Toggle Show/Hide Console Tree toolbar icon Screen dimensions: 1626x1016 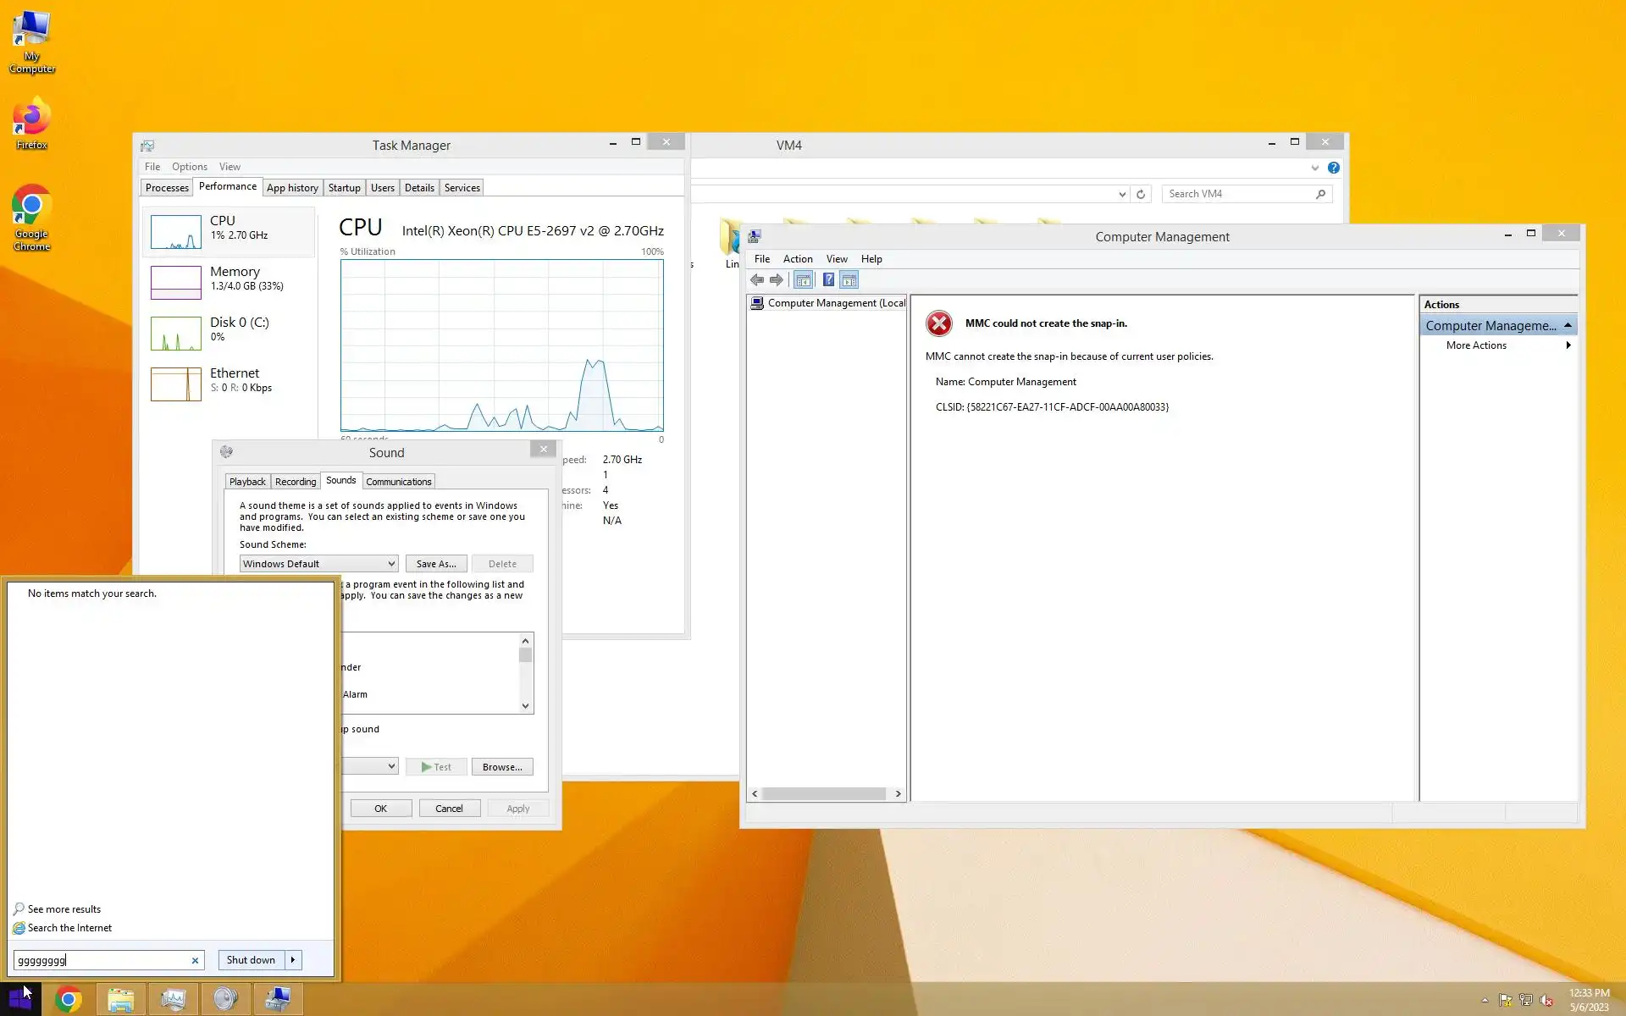tap(803, 280)
